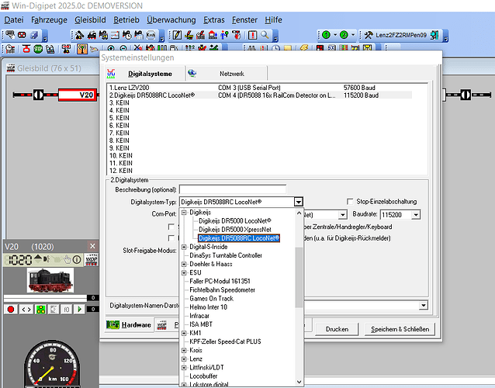Open the Extras menu
Viewport: 495px width, 388px height.
pos(213,20)
